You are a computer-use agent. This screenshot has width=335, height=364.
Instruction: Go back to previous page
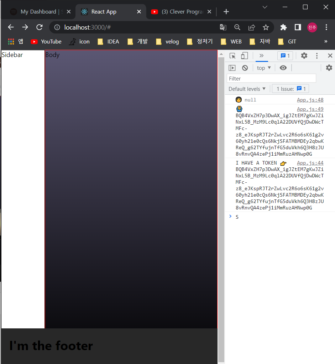pyautogui.click(x=11, y=27)
